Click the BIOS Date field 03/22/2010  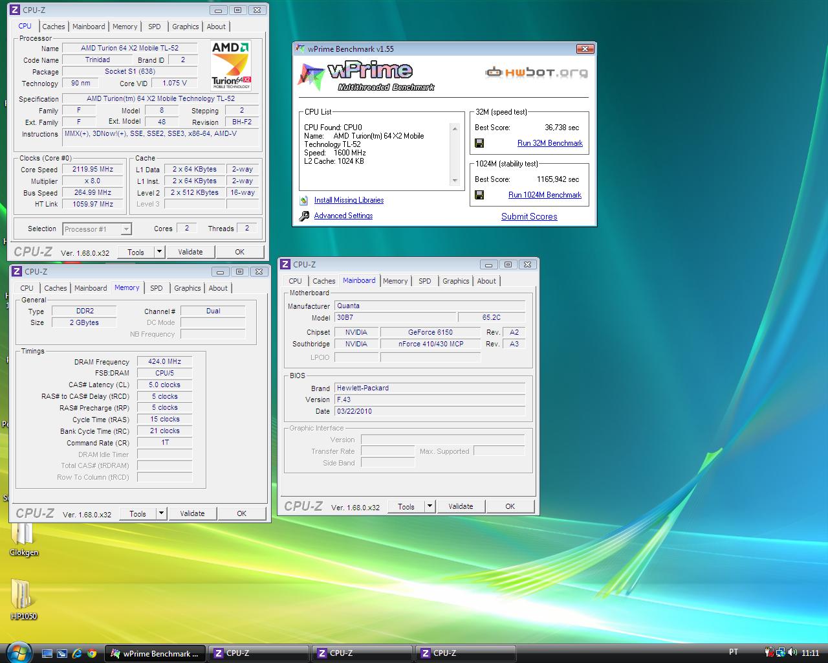click(x=430, y=411)
